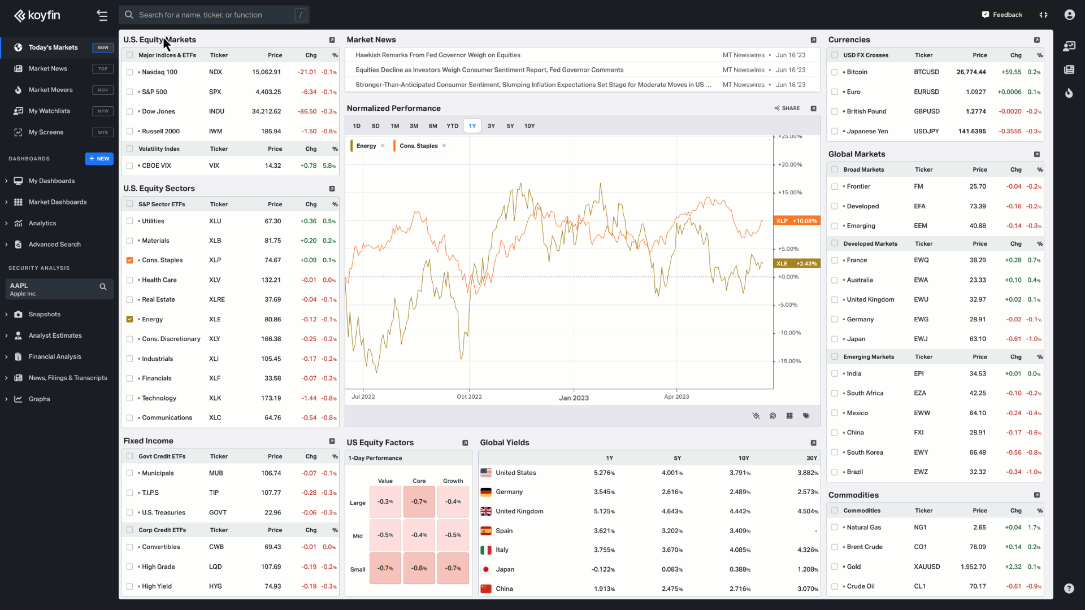Open the AAPL Apple Inc. security selector
Screen dimensions: 1085x610
coord(59,289)
